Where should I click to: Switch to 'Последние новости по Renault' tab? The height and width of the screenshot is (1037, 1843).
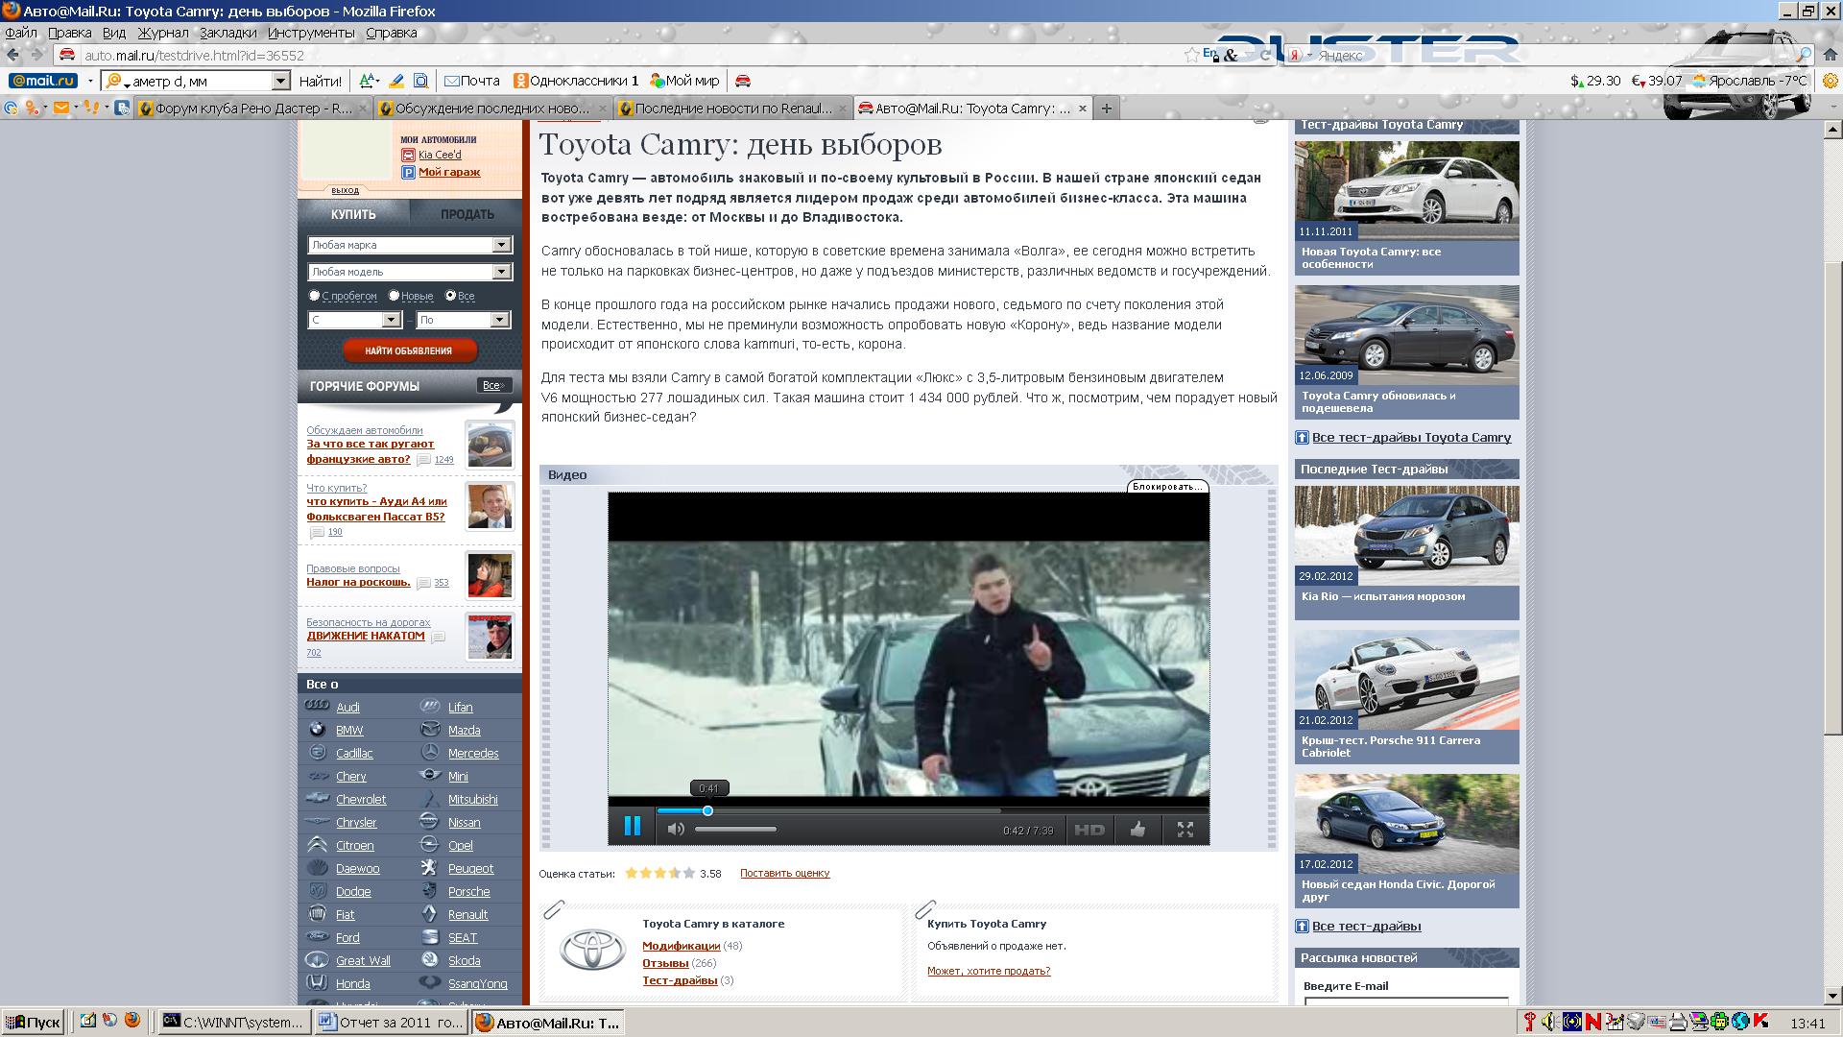(x=732, y=109)
